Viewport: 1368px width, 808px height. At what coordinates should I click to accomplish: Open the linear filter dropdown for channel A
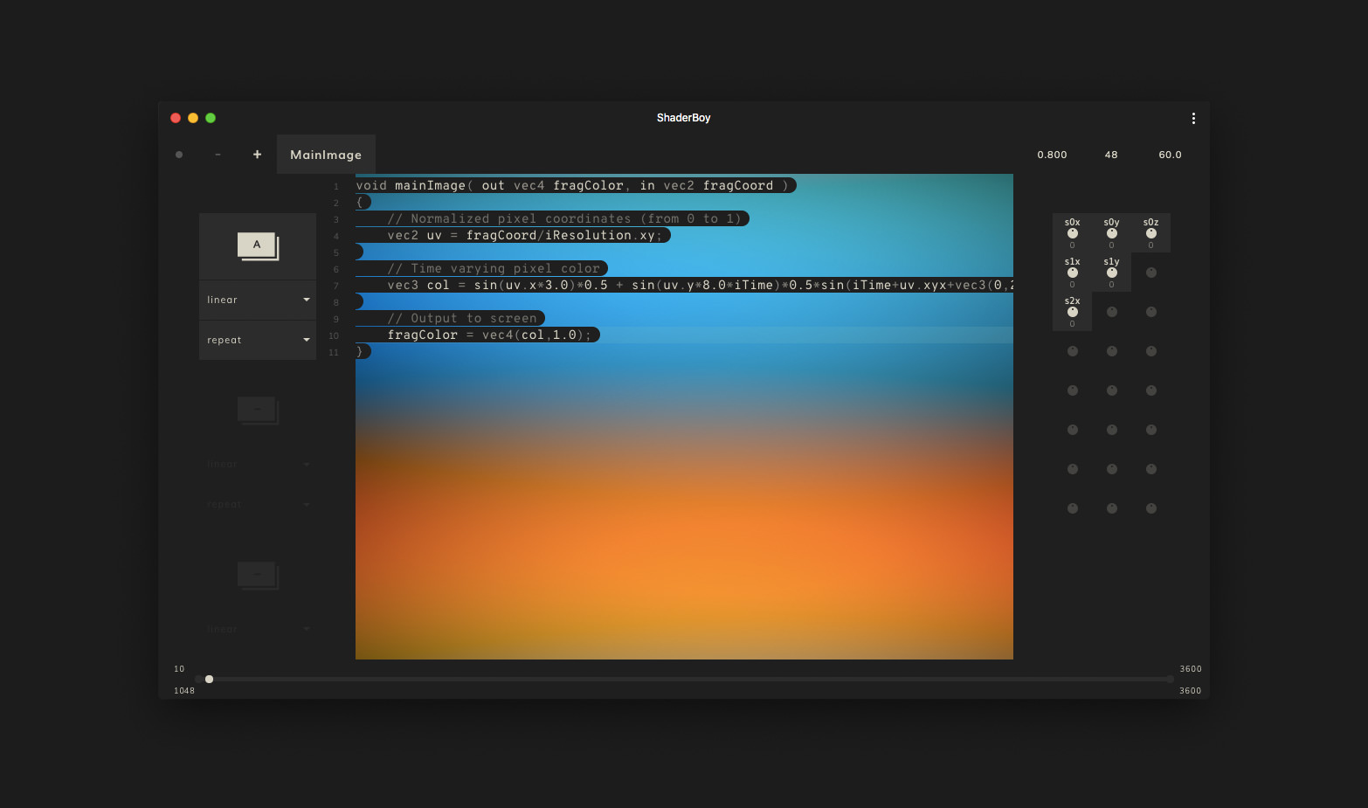click(258, 300)
